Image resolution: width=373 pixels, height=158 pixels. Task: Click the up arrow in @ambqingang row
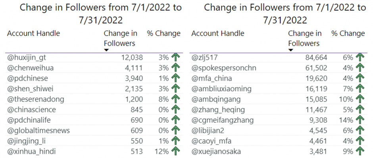[x=360, y=99]
